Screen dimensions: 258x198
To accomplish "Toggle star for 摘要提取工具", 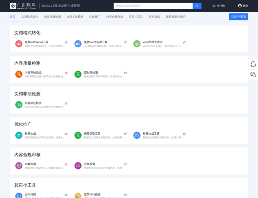I will pyautogui.click(x=125, y=134).
